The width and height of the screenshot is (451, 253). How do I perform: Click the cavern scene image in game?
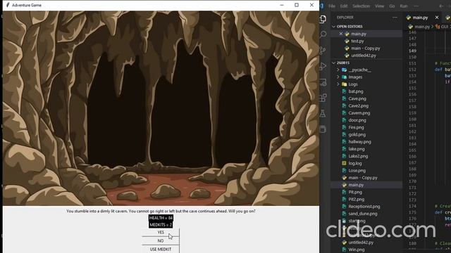[161, 108]
